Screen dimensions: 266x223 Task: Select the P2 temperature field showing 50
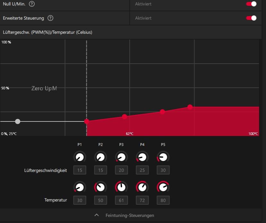tap(100, 200)
